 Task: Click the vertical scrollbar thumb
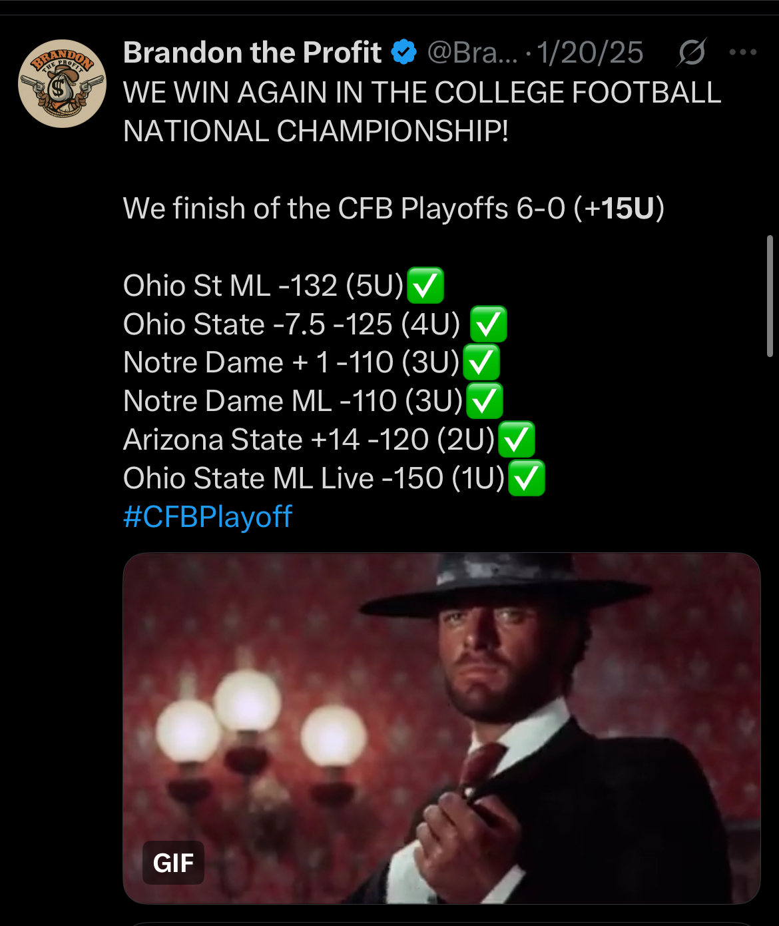click(x=770, y=296)
